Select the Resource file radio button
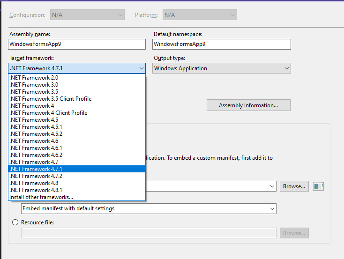The height and width of the screenshot is (259, 344). 15,222
